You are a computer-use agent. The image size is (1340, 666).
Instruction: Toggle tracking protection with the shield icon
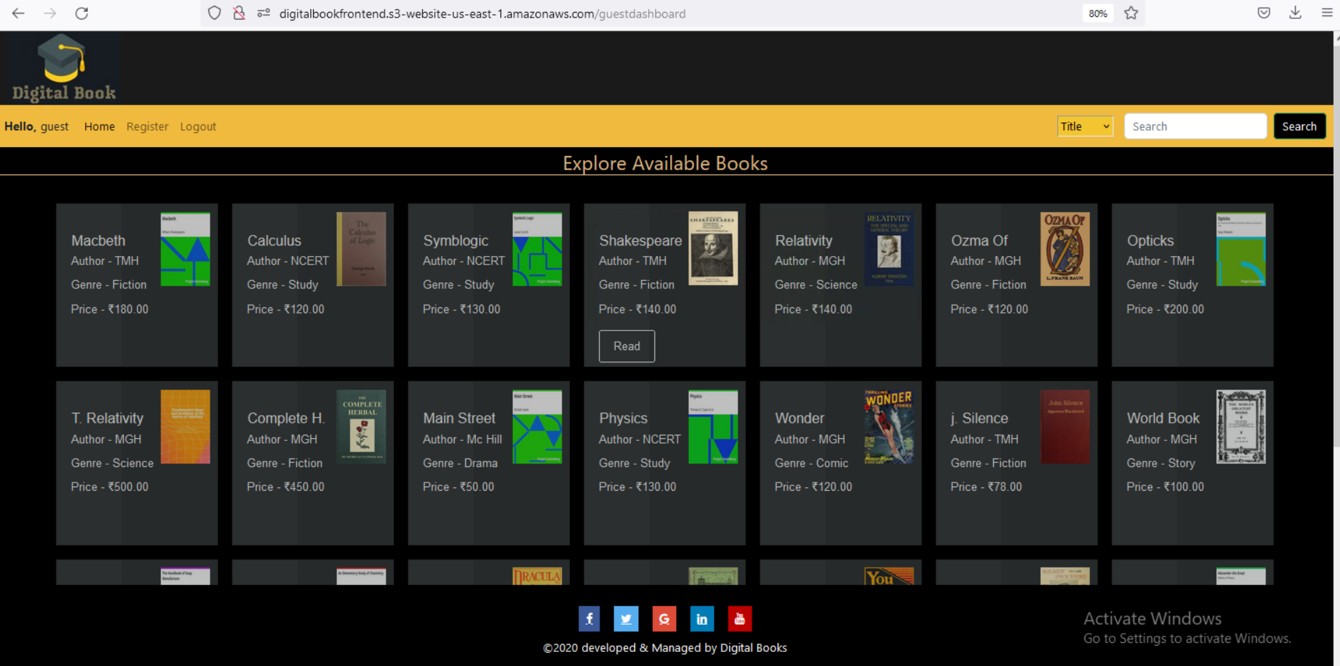(214, 13)
